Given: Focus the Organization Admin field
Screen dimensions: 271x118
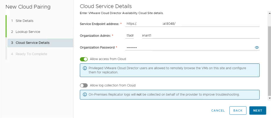Looking at the screenshot, I should (x=192, y=36).
